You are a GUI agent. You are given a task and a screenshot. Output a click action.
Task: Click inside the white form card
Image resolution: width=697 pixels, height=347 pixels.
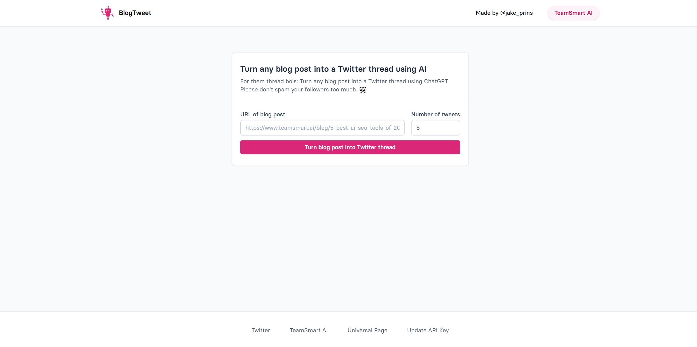point(350,161)
